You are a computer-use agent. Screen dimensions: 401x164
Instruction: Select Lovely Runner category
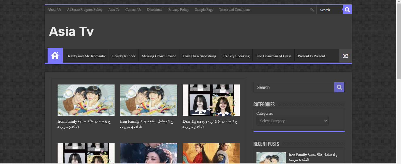pos(124,56)
